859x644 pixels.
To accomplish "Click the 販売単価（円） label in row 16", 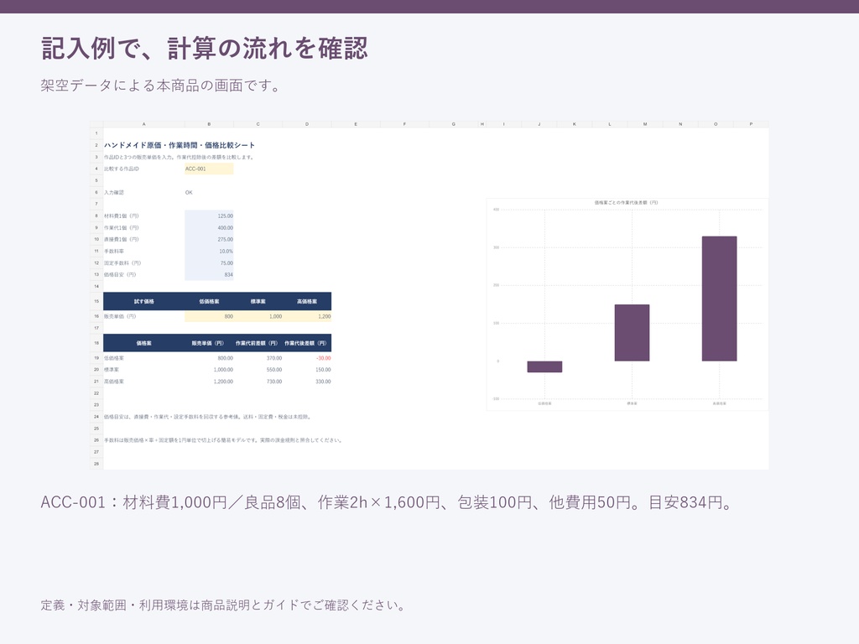I will (x=120, y=316).
